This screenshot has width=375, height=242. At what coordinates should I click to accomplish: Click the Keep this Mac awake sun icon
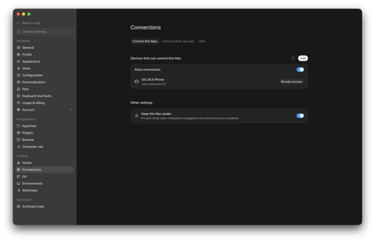[137, 116]
